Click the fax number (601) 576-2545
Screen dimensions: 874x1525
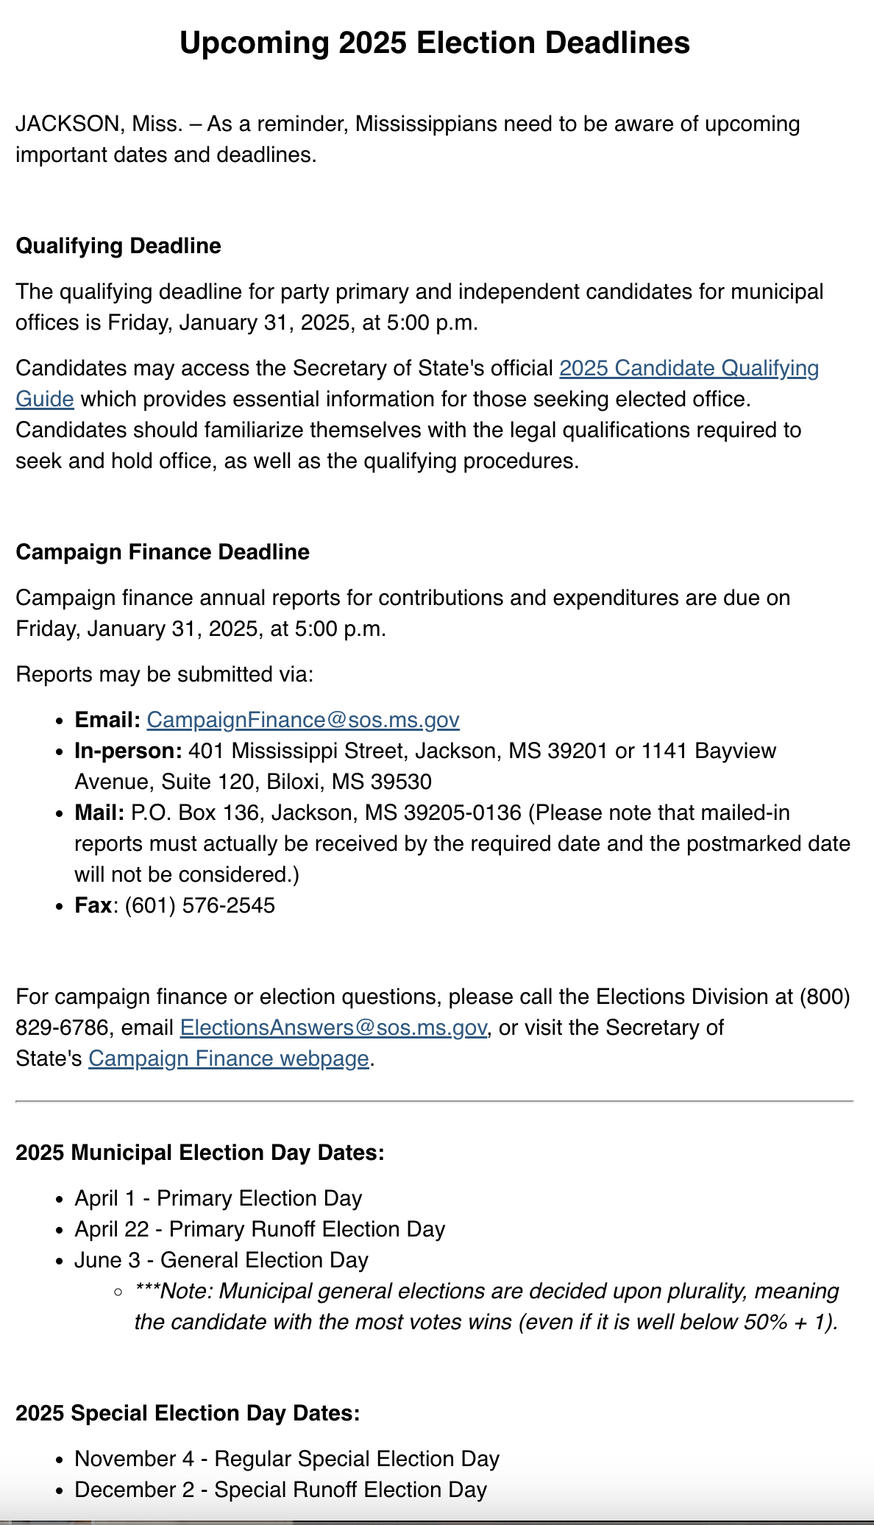click(x=200, y=905)
